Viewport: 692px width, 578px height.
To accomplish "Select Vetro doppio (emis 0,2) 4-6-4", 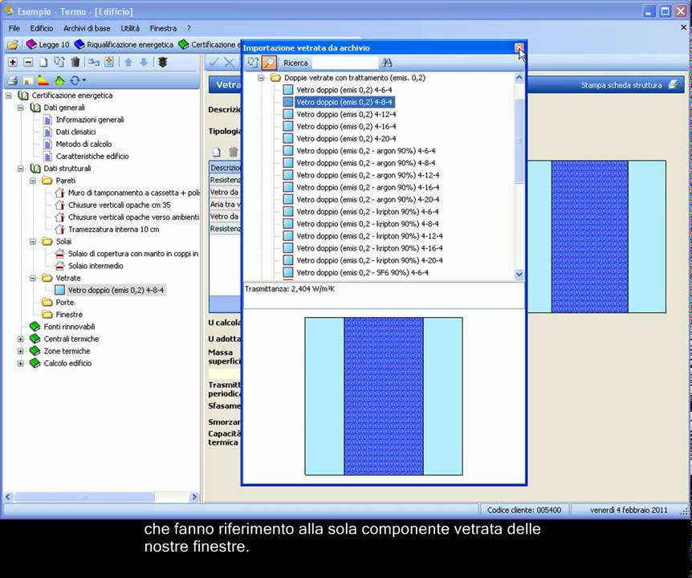I will click(x=344, y=90).
